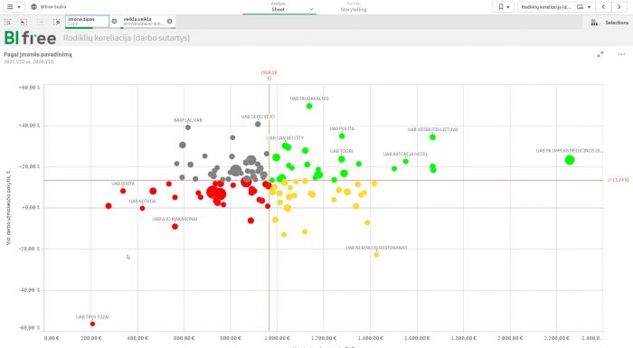
Task: Go to the next sheet
Action: pos(619,7)
